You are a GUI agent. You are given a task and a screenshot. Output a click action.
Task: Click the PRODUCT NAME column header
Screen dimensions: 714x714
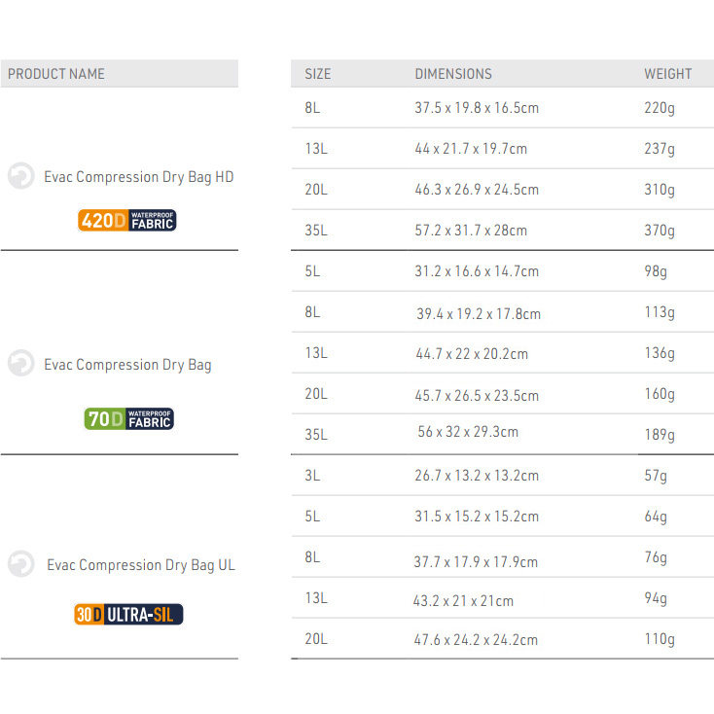(56, 74)
